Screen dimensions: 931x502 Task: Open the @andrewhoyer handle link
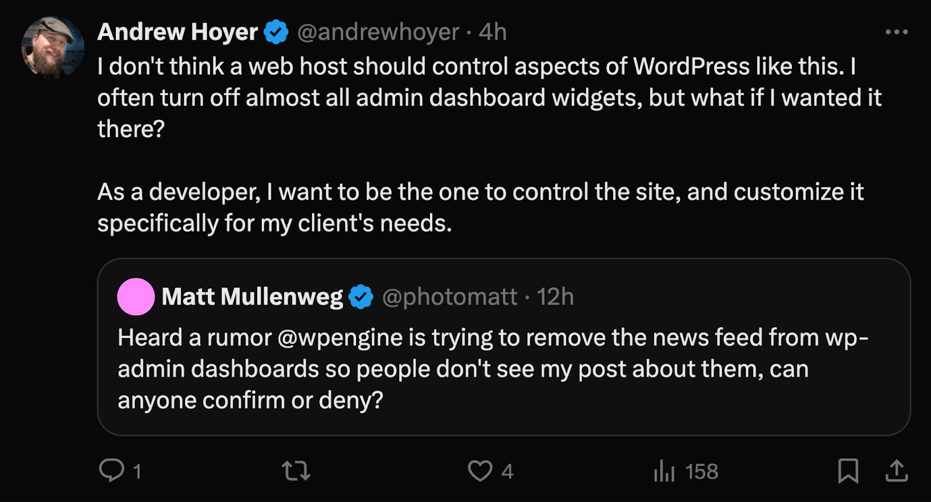pos(378,32)
